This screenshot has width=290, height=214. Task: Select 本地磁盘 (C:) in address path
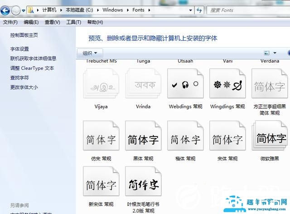pyautogui.click(x=79, y=10)
